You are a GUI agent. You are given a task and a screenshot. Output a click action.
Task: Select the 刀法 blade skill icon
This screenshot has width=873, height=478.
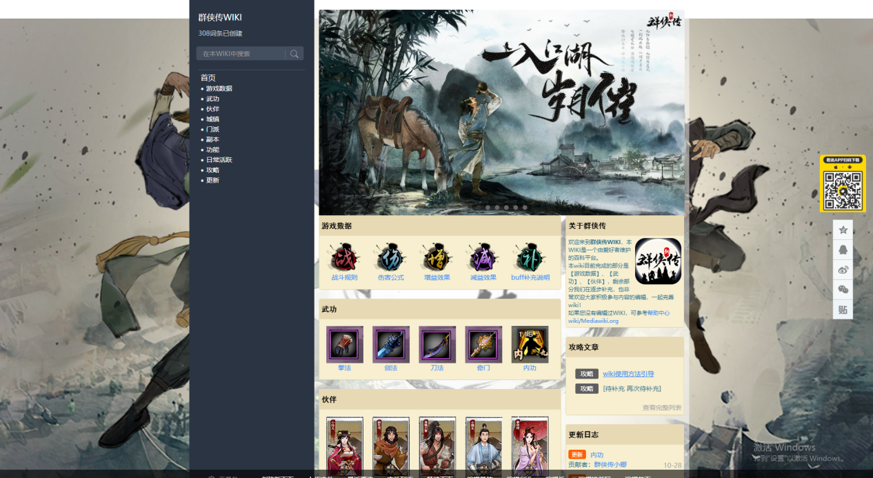tap(437, 344)
